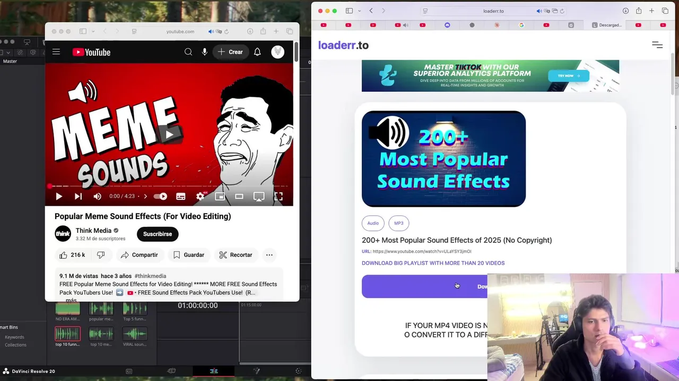Open YouTube notifications bell

point(257,52)
